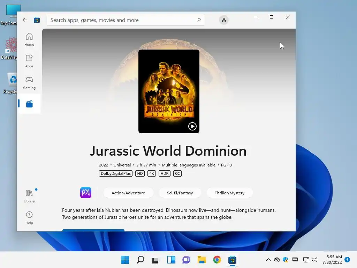Focus the Search apps, games, movies field
Viewport: 357px width, 268px height.
click(126, 20)
